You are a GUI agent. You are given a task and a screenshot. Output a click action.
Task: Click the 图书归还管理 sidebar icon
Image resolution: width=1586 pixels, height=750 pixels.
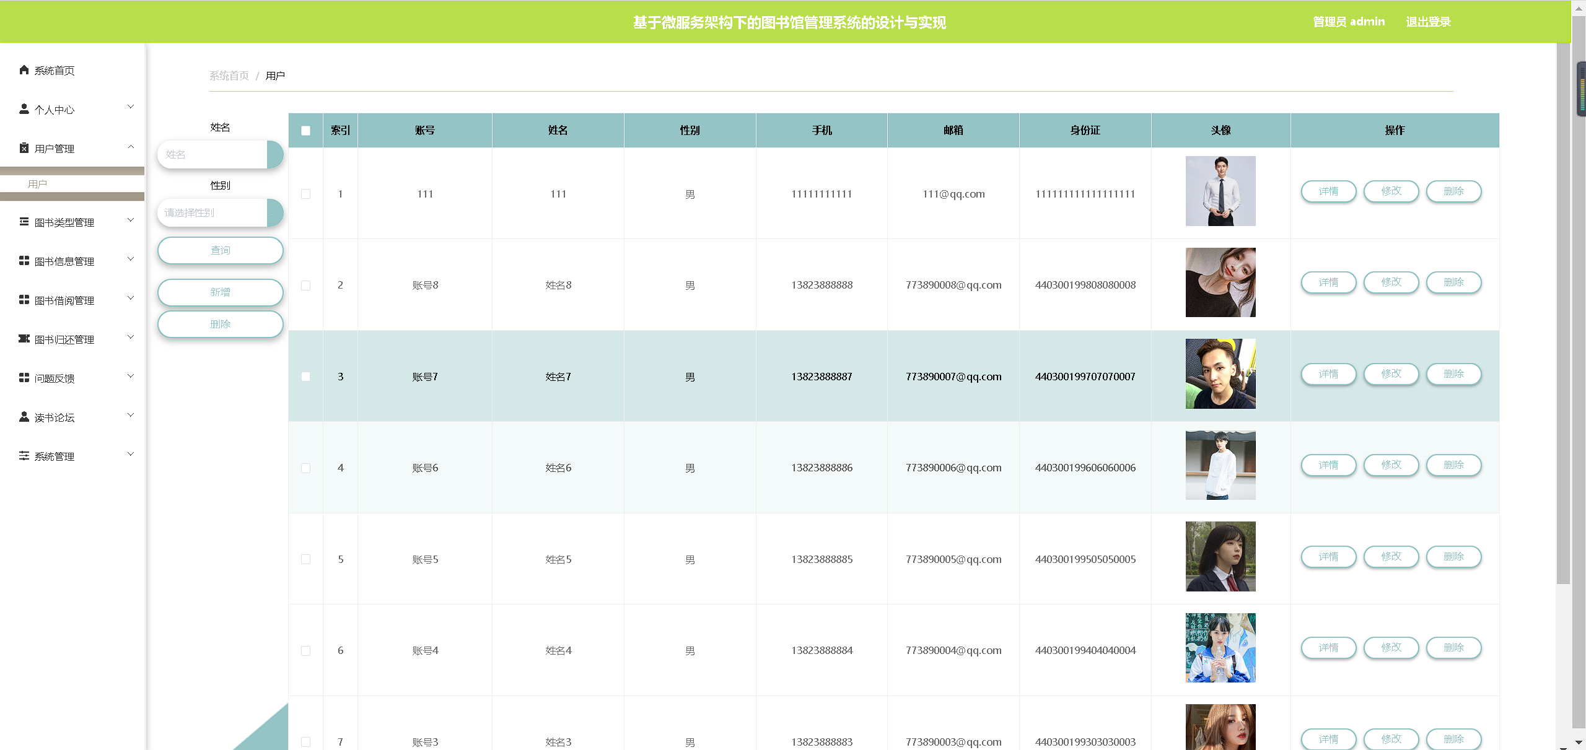point(24,339)
